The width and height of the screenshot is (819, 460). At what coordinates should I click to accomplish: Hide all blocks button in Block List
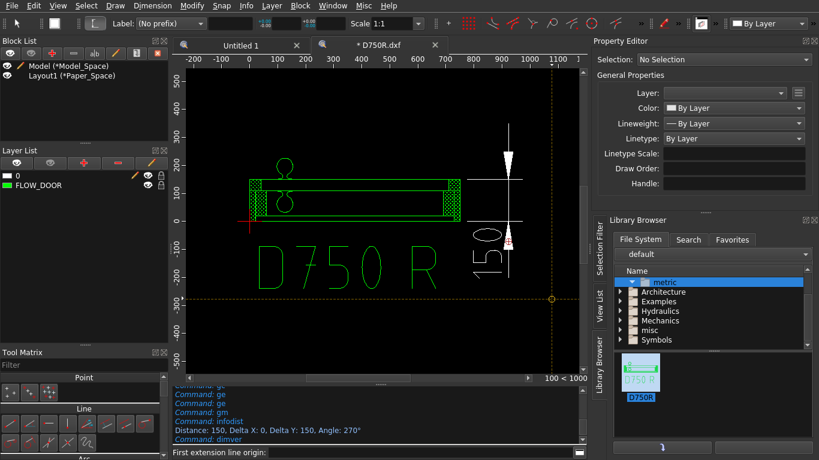tap(31, 53)
